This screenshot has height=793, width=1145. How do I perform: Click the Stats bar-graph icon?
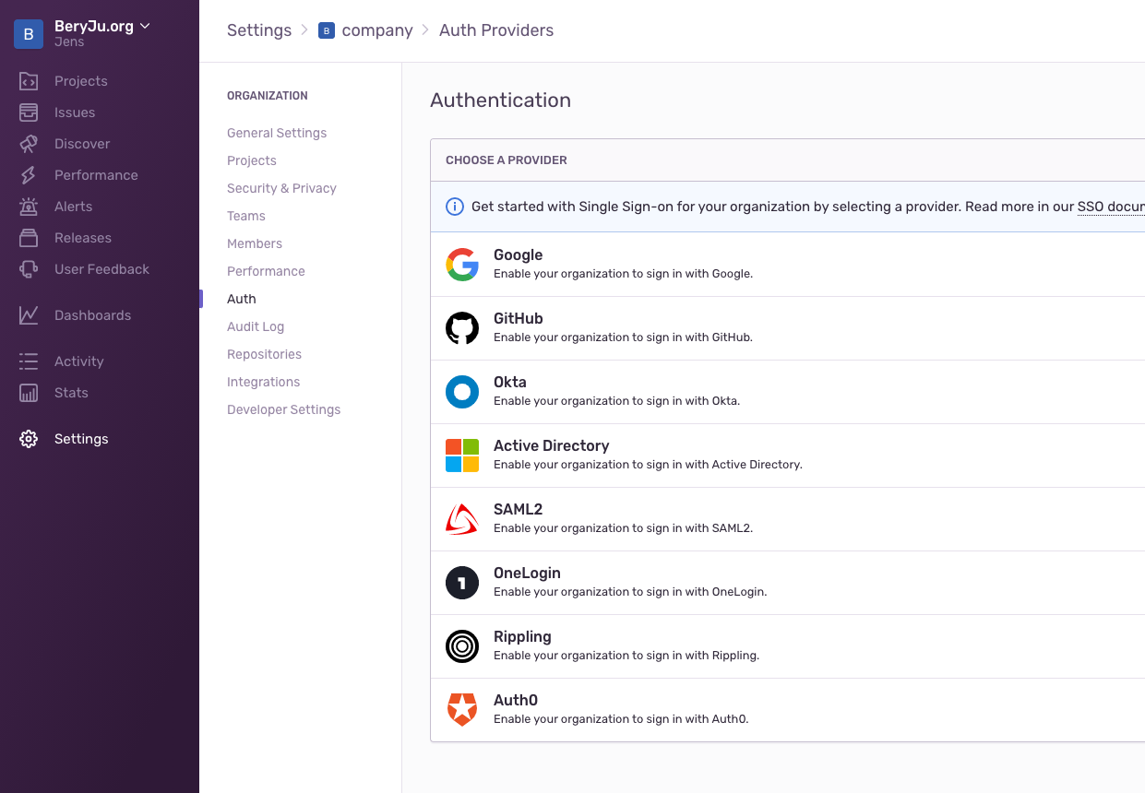pos(28,392)
